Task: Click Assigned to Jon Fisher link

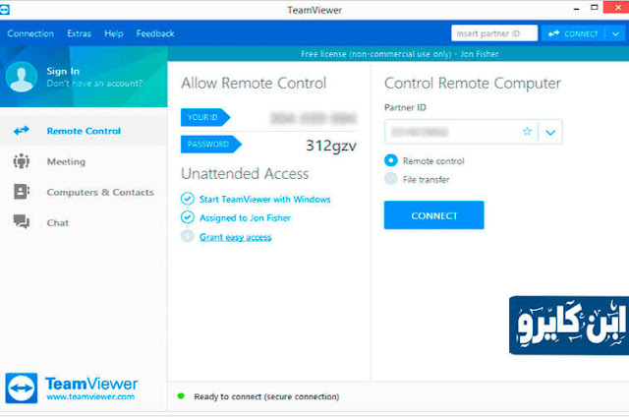Action: coord(245,218)
